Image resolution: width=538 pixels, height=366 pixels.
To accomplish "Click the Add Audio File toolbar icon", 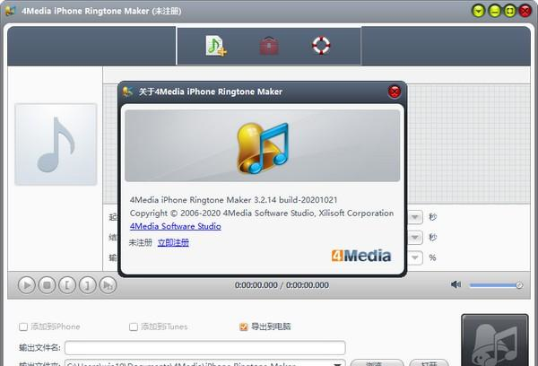I will [x=216, y=46].
